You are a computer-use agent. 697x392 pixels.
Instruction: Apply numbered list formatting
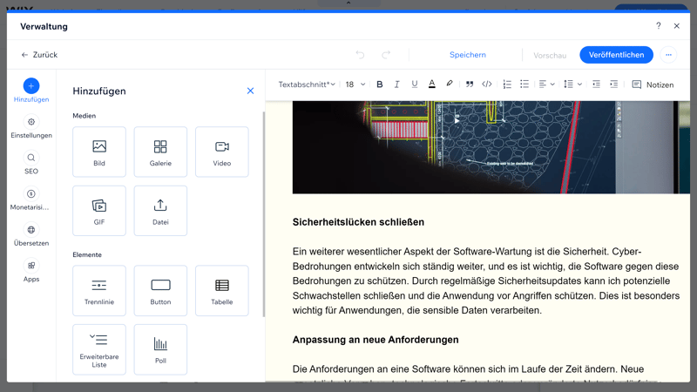pyautogui.click(x=507, y=84)
